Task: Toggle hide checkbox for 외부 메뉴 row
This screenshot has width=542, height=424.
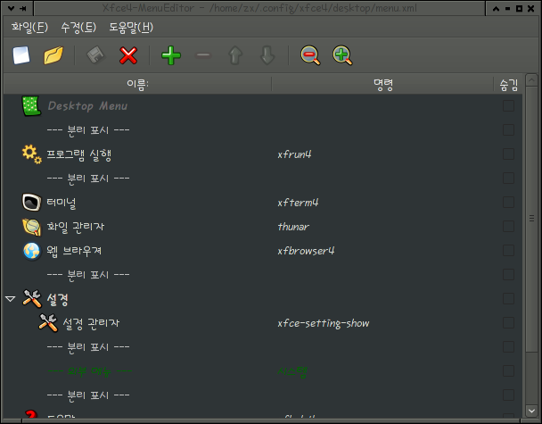Action: tap(508, 371)
